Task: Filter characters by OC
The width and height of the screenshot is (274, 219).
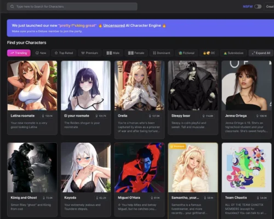Action: pyautogui.click(x=209, y=53)
